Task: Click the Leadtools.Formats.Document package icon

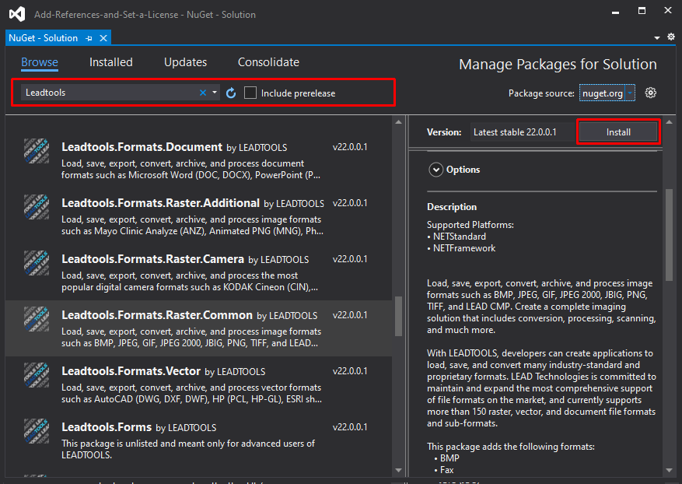Action: coord(37,151)
